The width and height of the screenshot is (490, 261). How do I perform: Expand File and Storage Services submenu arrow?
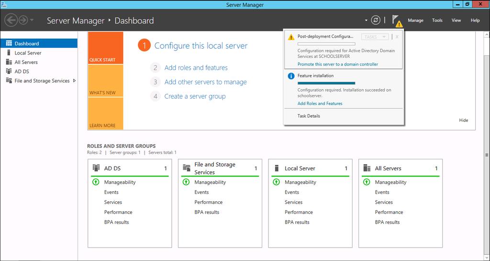point(74,81)
